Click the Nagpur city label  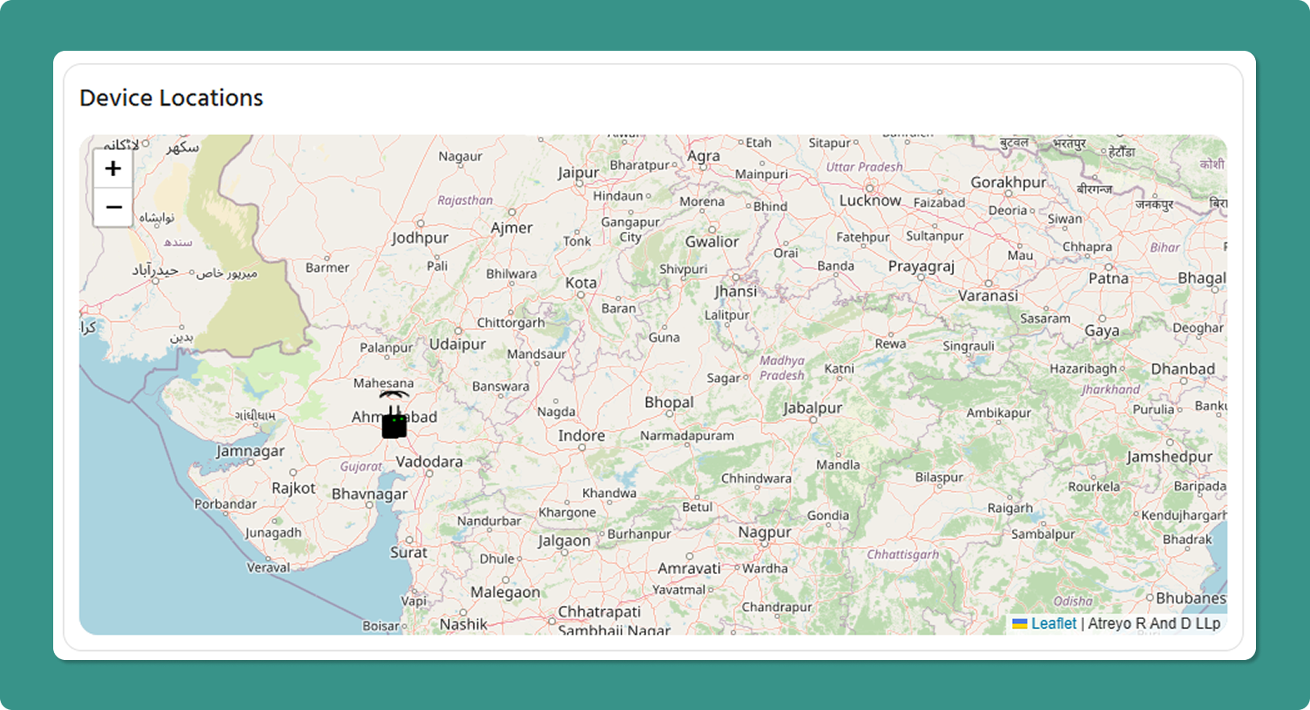pos(764,532)
